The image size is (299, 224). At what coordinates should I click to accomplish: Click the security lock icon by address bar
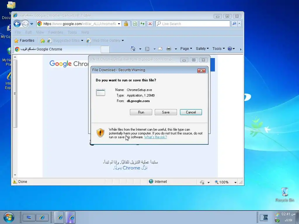pos(126,24)
